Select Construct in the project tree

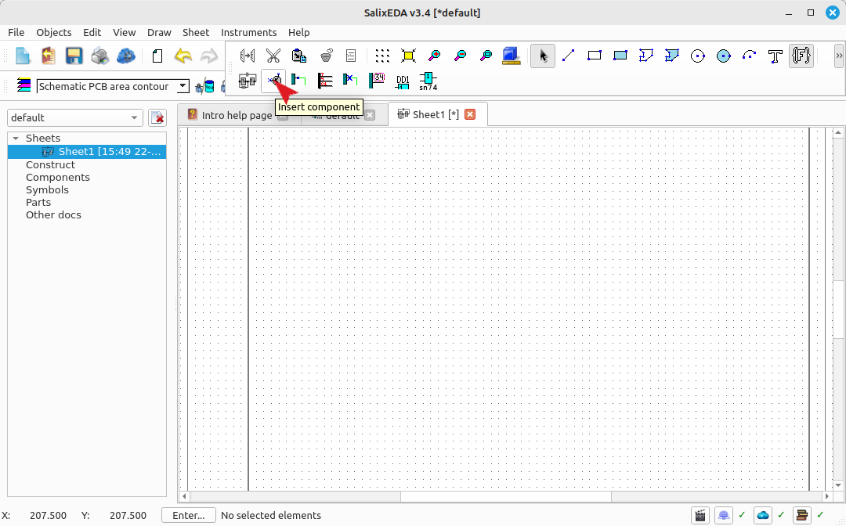(50, 165)
